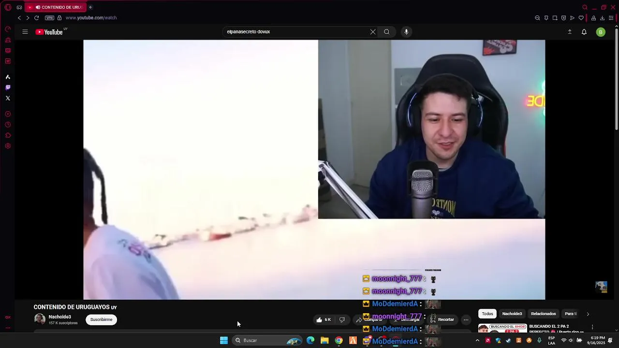This screenshot has width=619, height=348.
Task: Clear the search query with X
Action: point(373,32)
